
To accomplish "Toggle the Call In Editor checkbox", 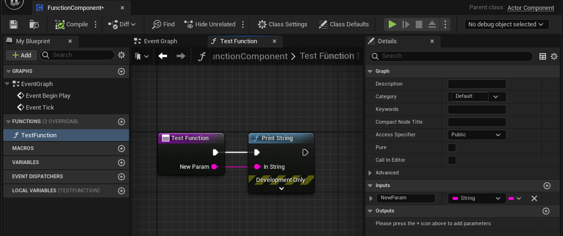I will tap(451, 160).
